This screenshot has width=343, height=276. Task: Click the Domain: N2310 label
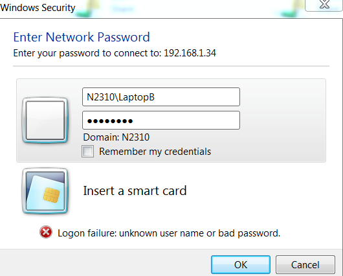[116, 137]
